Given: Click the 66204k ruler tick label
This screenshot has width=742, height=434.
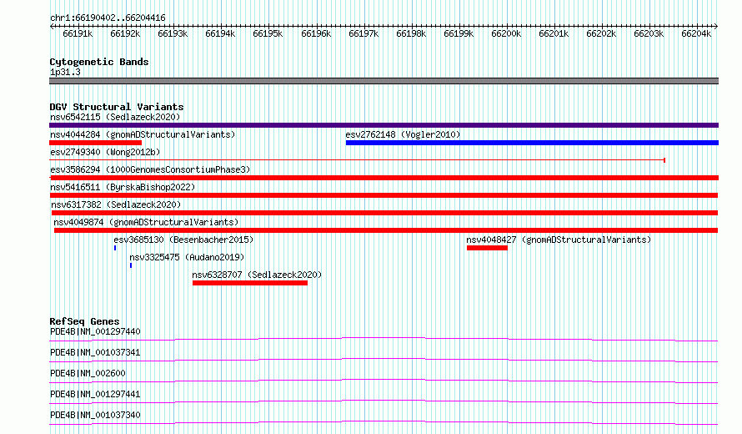Looking at the screenshot, I should pos(696,33).
